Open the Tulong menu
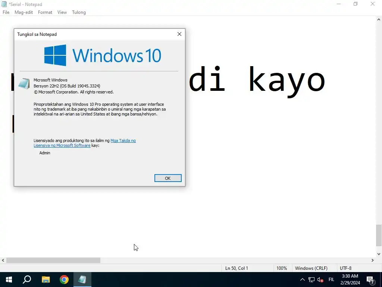Screen dimensions: 382x287 tap(79, 12)
